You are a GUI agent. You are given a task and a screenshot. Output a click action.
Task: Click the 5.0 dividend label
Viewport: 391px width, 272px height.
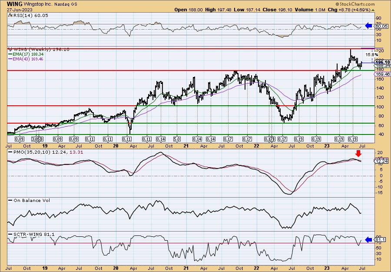[177, 139]
